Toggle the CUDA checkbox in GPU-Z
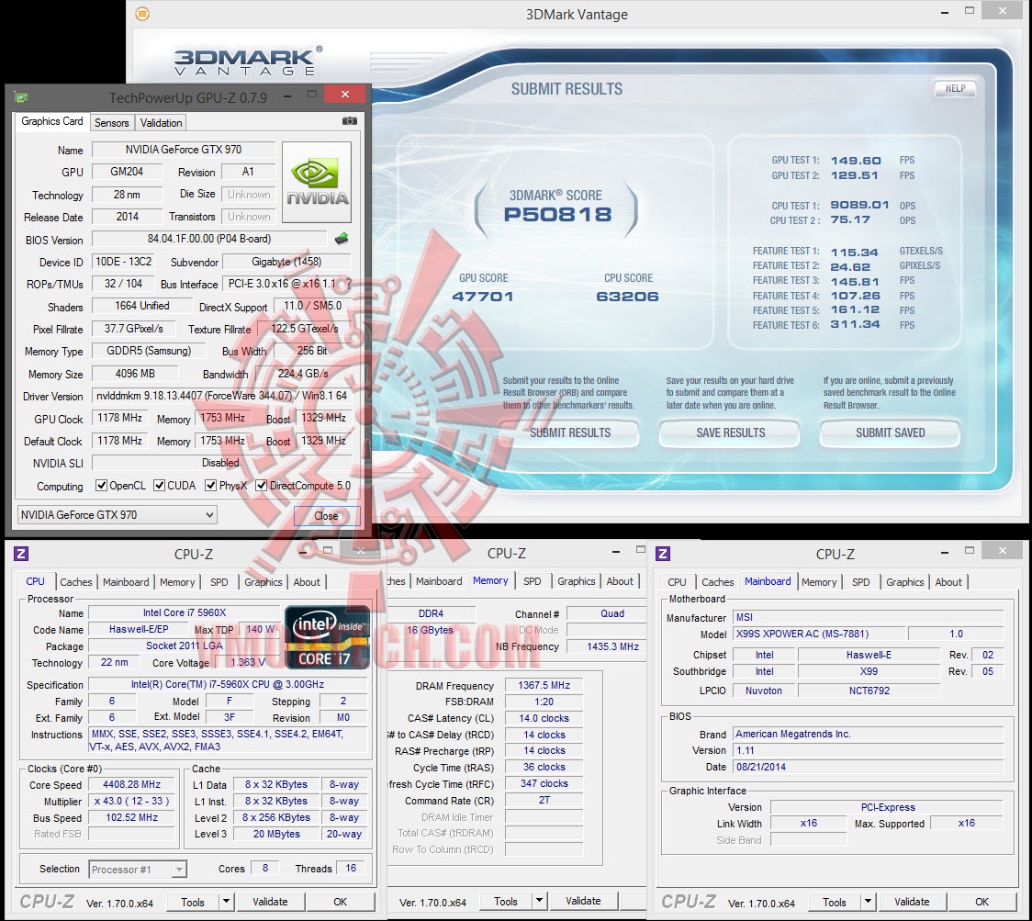The width and height of the screenshot is (1032, 921). 159,485
